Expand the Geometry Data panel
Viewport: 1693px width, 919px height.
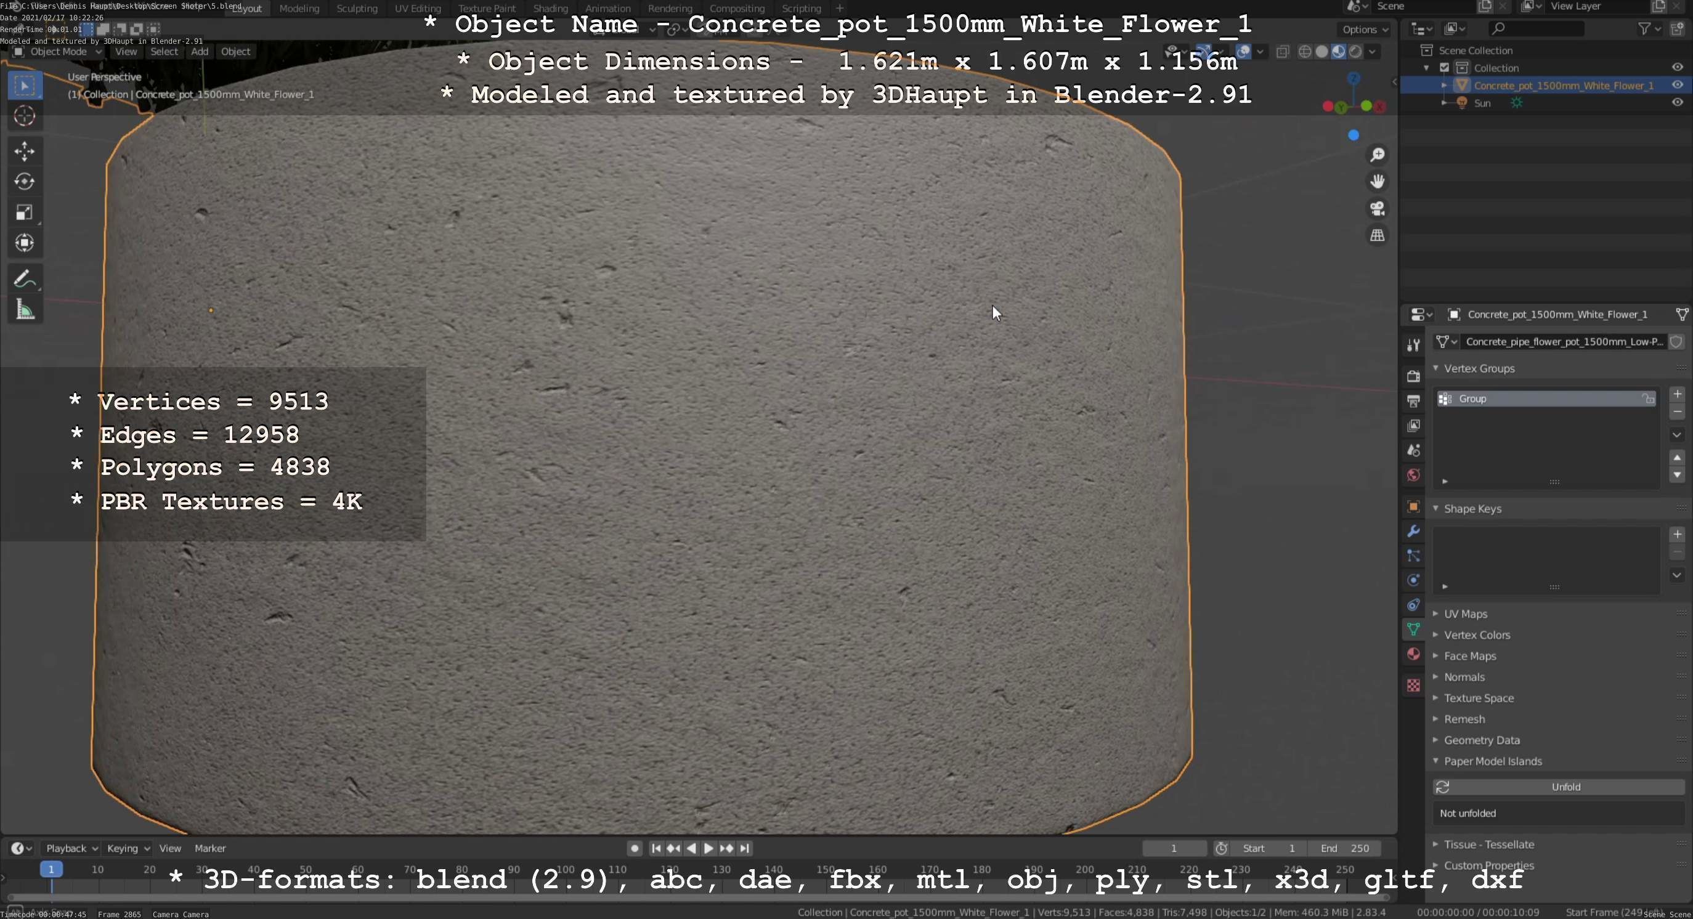click(x=1481, y=740)
